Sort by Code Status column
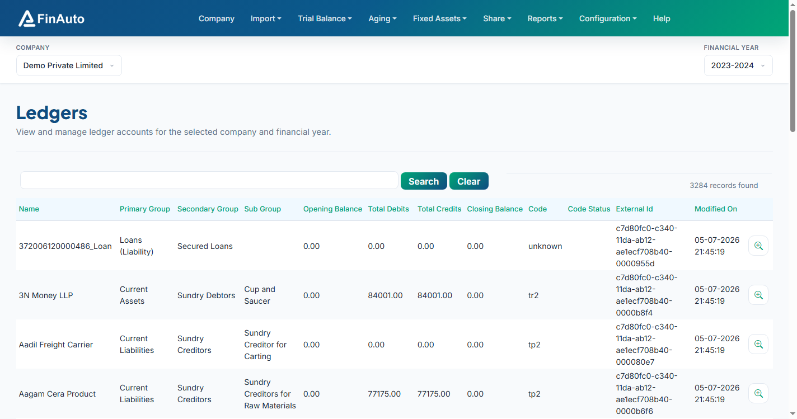The image size is (797, 419). pyautogui.click(x=589, y=209)
